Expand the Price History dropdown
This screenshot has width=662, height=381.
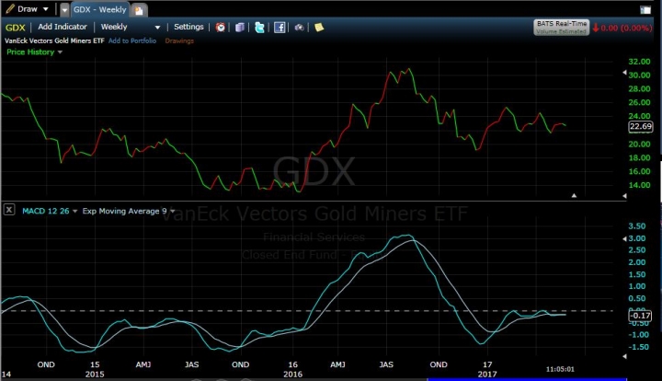pos(35,52)
